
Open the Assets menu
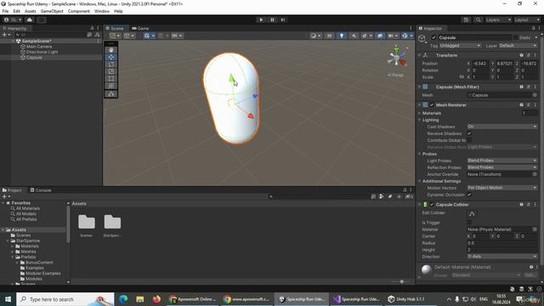[x=31, y=11]
